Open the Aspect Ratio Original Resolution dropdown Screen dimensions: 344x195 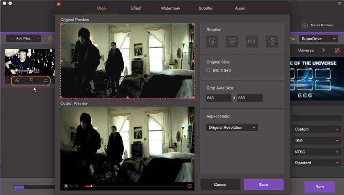(x=232, y=127)
